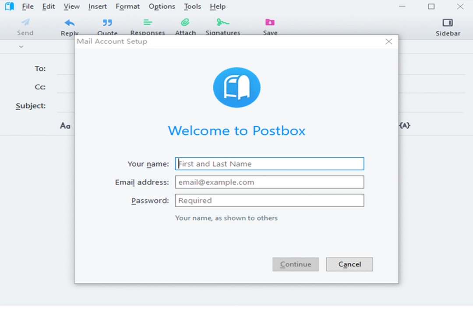The image size is (473, 315).
Task: Focus the Password field
Action: pyautogui.click(x=269, y=200)
